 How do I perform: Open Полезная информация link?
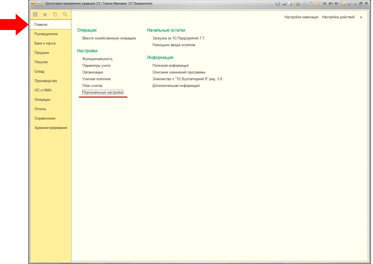coord(171,65)
